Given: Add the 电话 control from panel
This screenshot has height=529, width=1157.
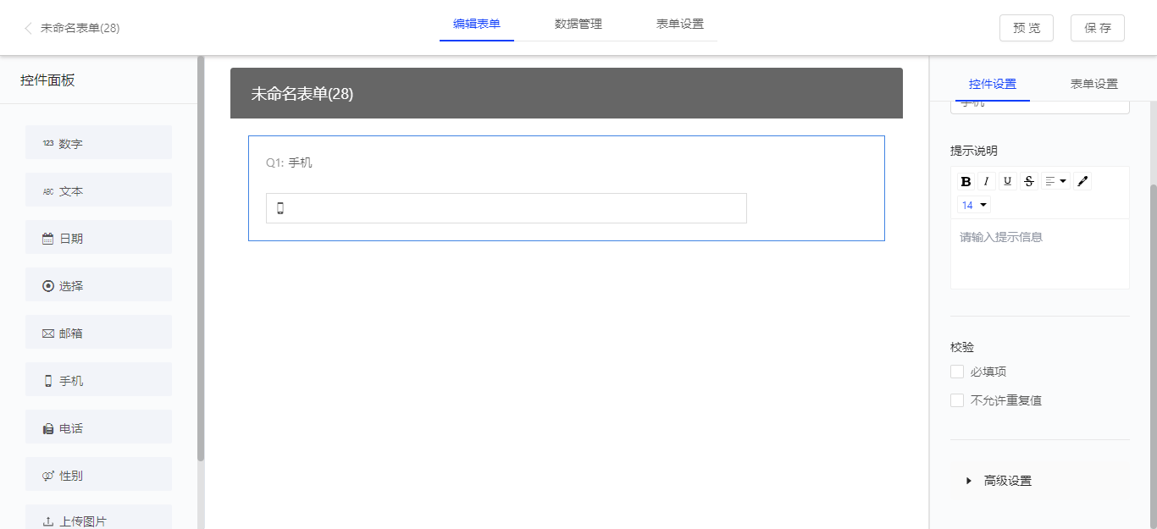Looking at the screenshot, I should pos(98,428).
